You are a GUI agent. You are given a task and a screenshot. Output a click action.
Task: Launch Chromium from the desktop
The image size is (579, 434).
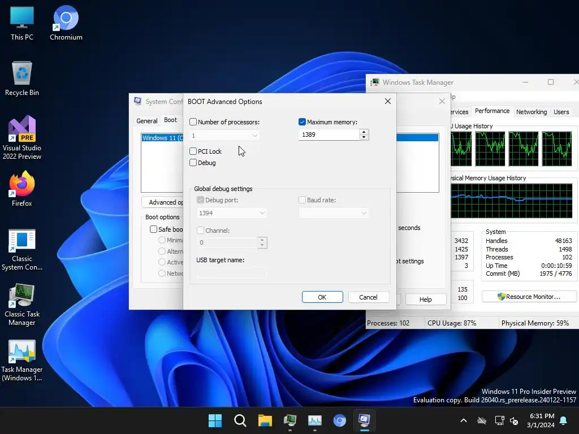pyautogui.click(x=66, y=23)
